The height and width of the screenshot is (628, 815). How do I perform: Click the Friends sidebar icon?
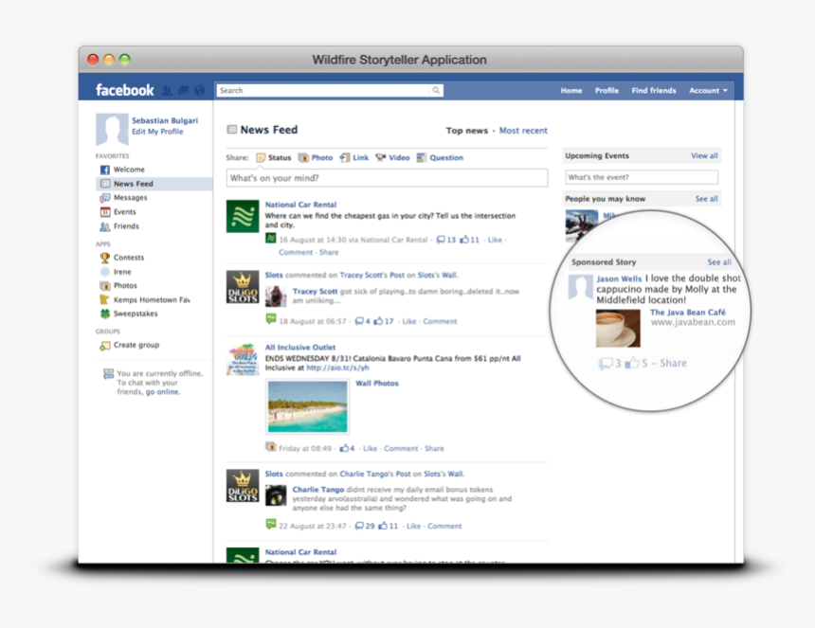[x=105, y=226]
